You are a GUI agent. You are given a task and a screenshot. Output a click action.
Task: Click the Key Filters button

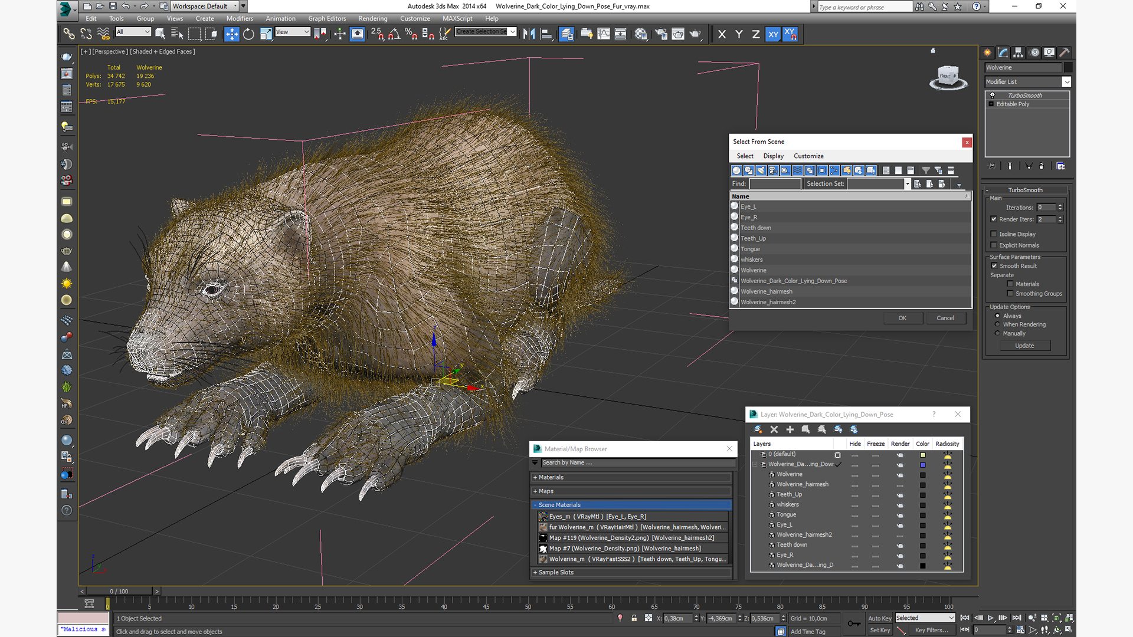pos(931,630)
